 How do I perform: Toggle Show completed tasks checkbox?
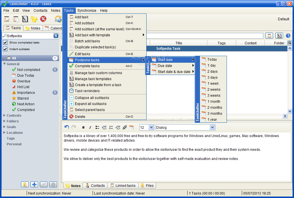[x=5, y=42]
